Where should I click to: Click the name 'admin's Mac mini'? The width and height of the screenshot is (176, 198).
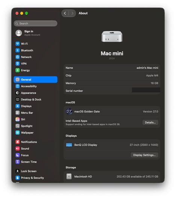click(x=147, y=68)
